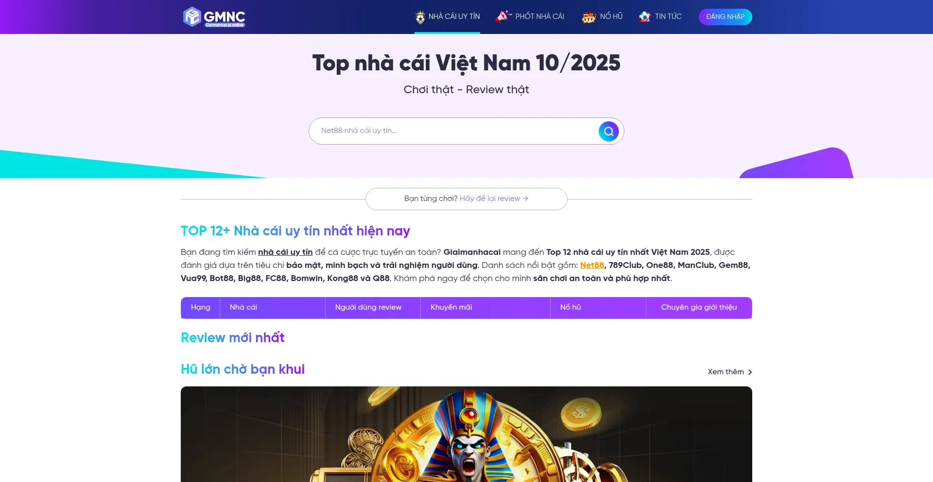This screenshot has width=933, height=482.
Task: Open the orange Net88 link
Action: click(592, 266)
